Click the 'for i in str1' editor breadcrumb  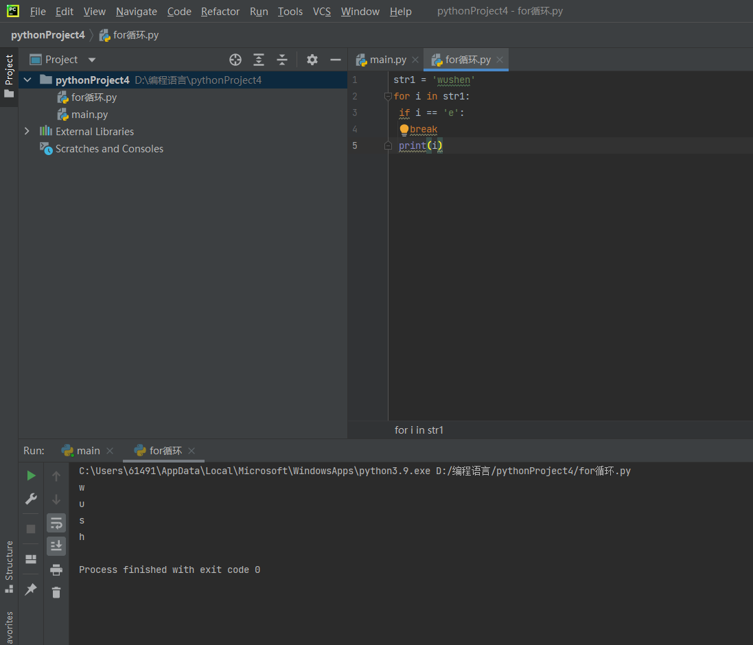[419, 430]
